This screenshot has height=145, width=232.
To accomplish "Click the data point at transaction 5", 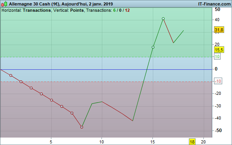I will click(51, 100).
